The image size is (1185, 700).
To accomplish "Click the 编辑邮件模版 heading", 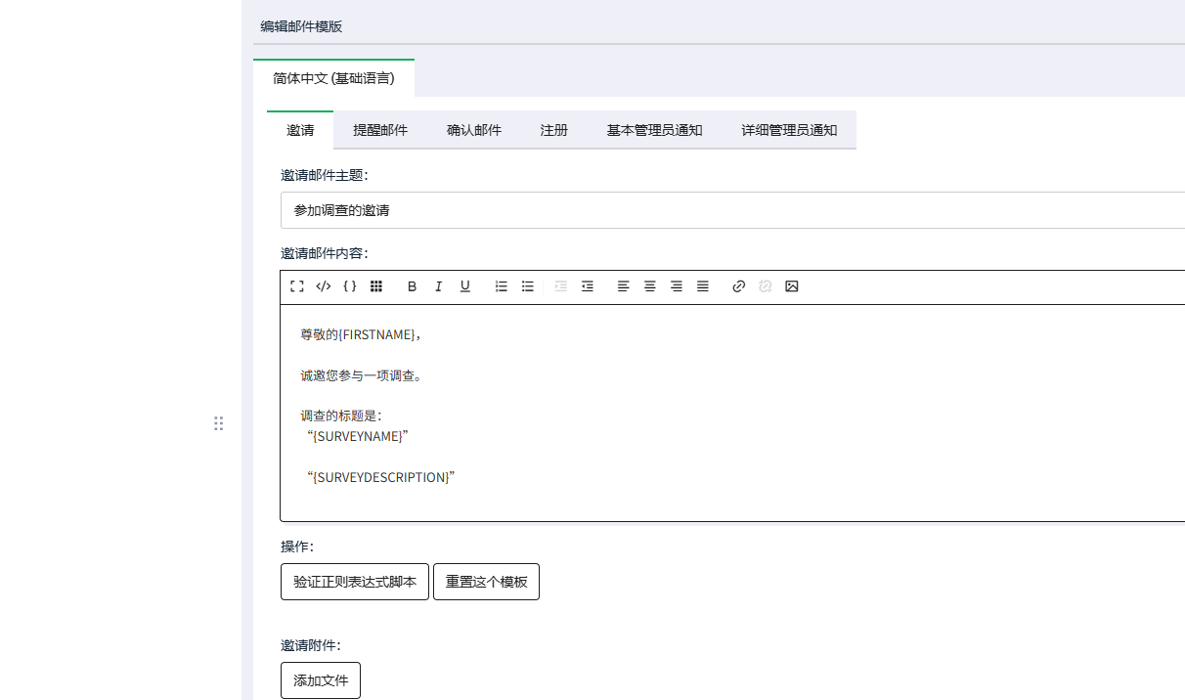I will point(301,26).
